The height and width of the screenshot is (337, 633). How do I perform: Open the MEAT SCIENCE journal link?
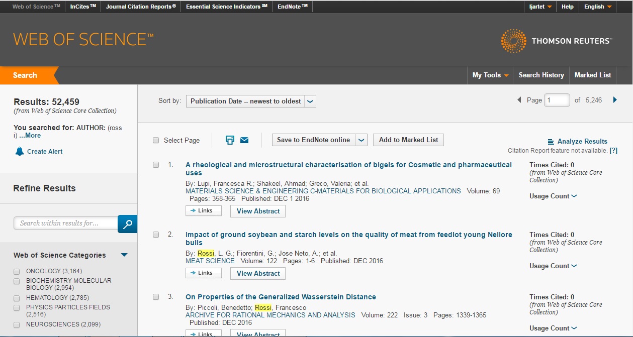pos(210,261)
